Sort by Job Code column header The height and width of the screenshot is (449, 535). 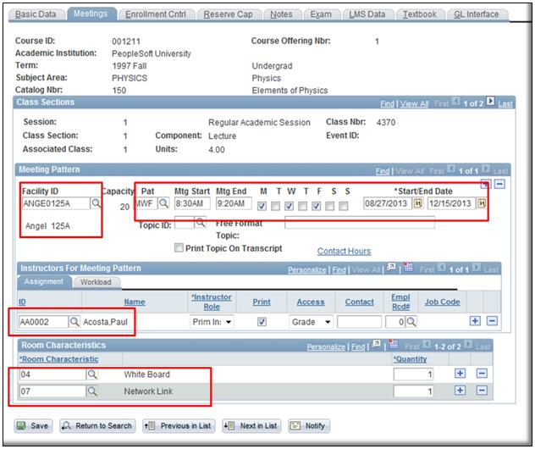pyautogui.click(x=442, y=302)
